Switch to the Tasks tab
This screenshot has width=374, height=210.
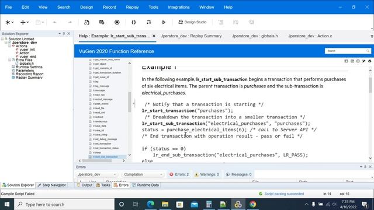[x=103, y=185]
